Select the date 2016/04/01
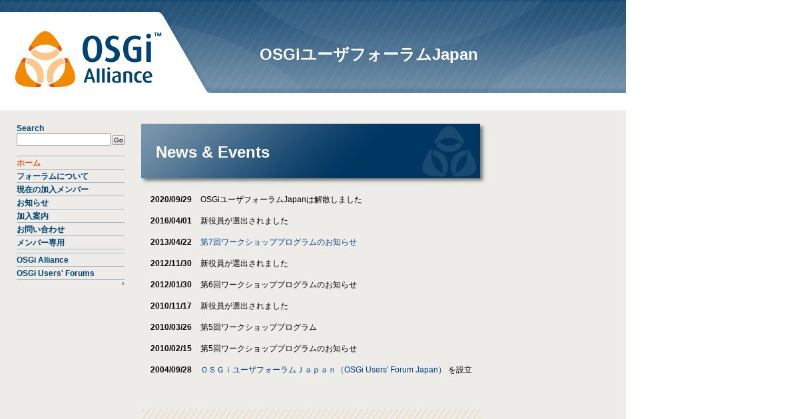This screenshot has width=799, height=419. click(x=171, y=221)
